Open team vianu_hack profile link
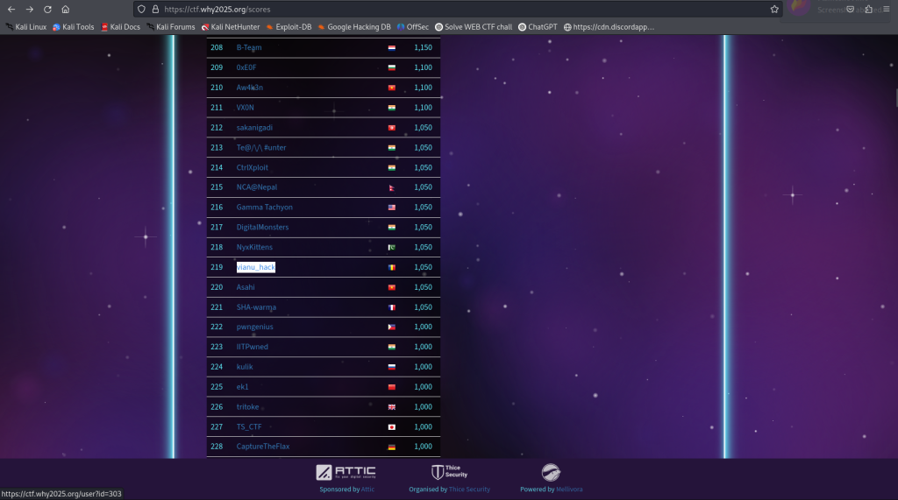898x500 pixels. tap(255, 267)
